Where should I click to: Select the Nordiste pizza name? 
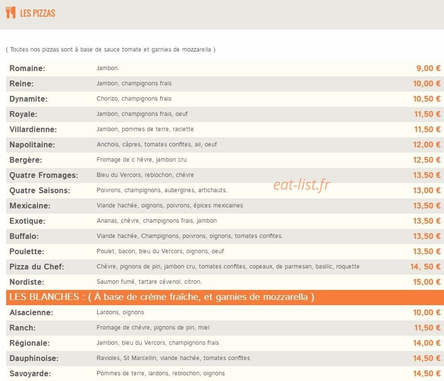pyautogui.click(x=27, y=282)
